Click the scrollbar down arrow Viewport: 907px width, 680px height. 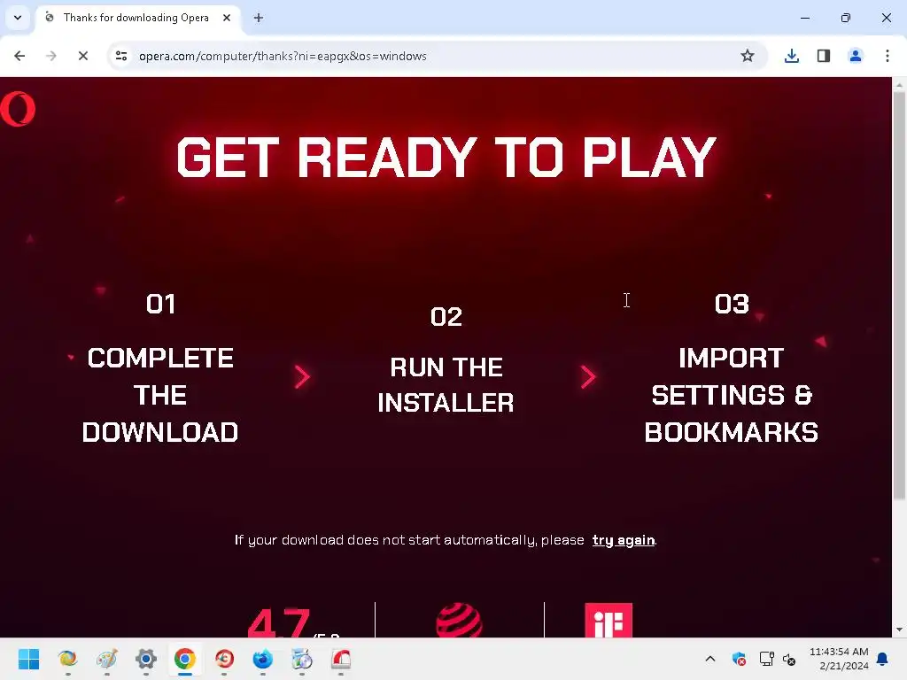coord(899,630)
